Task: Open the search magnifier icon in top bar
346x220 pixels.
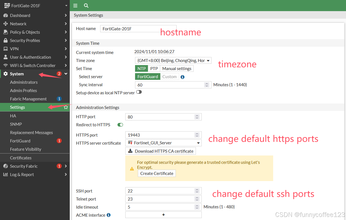Action: 86,6
